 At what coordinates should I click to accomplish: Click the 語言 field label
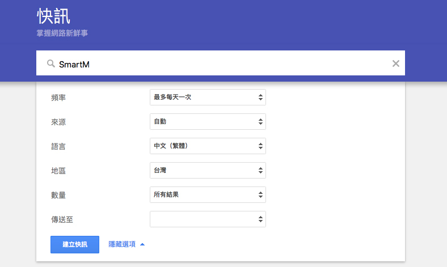tap(58, 146)
